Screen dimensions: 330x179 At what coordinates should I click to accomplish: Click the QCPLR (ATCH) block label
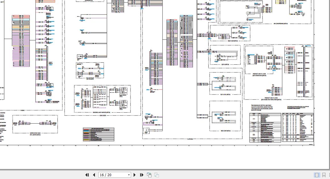coord(225,64)
